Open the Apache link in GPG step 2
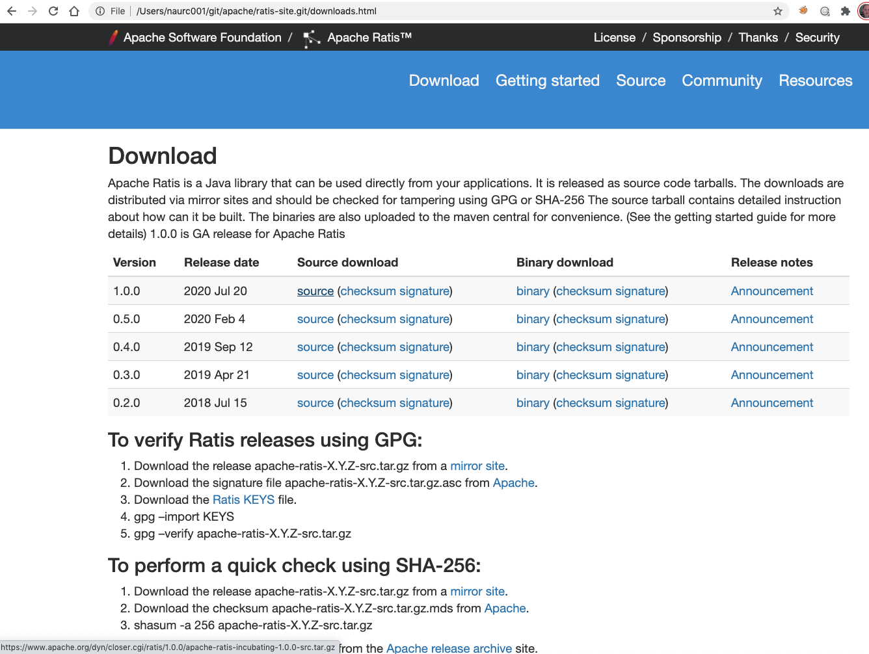 click(x=514, y=483)
